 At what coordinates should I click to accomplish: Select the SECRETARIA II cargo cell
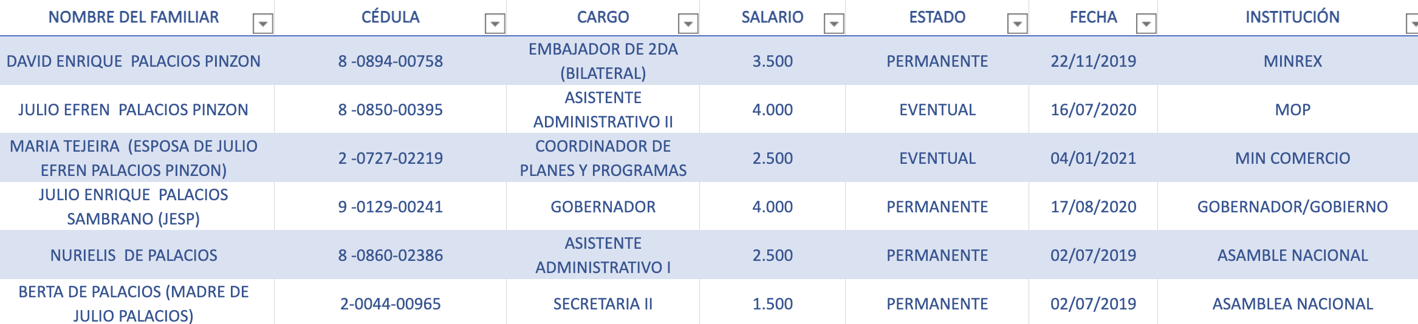(x=603, y=303)
